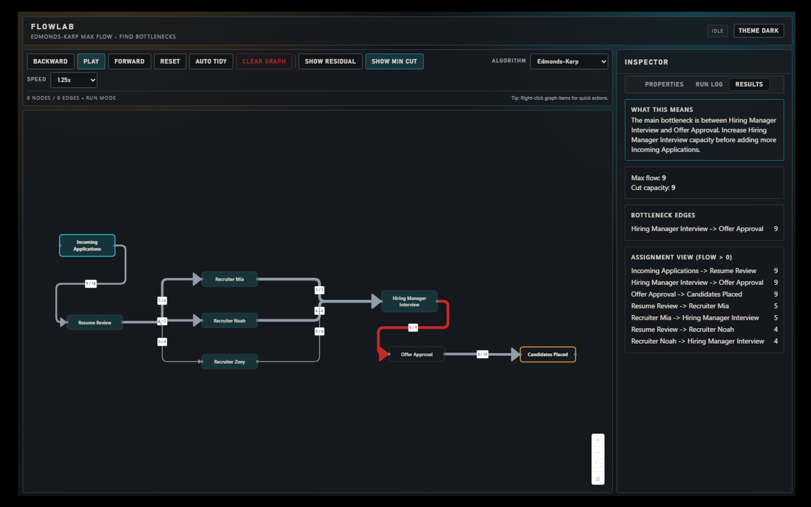Select the Hiring Manager Interview node
This screenshot has height=507, width=811.
(409, 301)
